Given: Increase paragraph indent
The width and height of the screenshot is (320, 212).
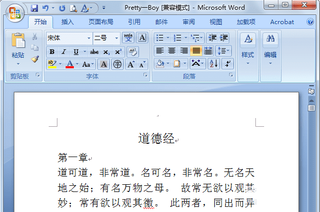Looking at the screenshot, I should pos(224,38).
